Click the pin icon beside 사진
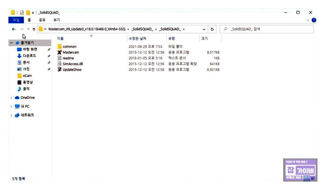Viewport: 325px width, 190px height. coord(49,69)
